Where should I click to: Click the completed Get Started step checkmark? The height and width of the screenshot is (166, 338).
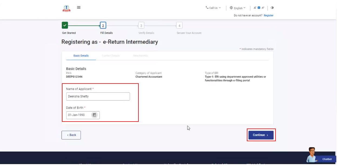[65, 26]
